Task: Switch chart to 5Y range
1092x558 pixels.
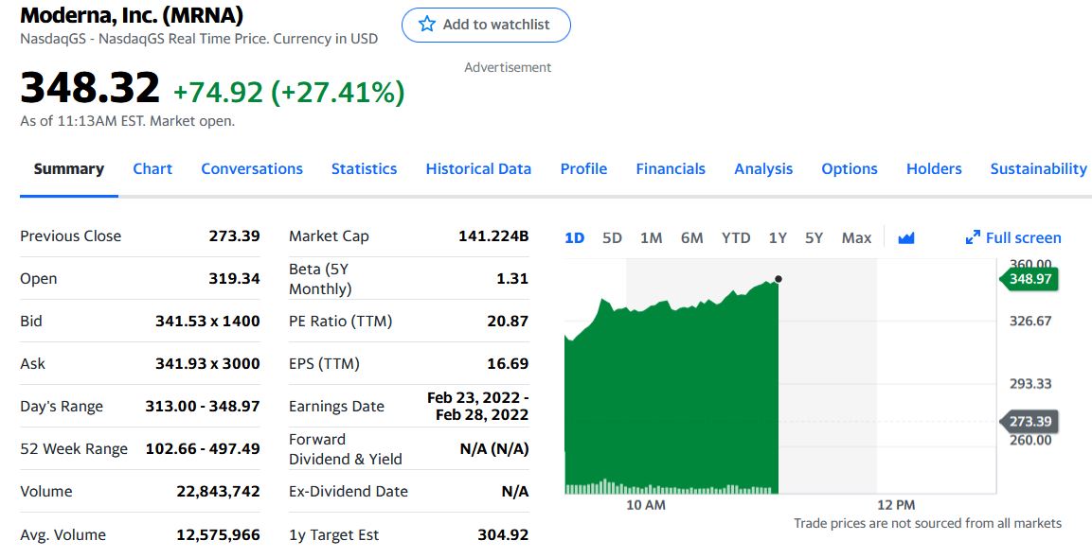Action: [x=815, y=238]
